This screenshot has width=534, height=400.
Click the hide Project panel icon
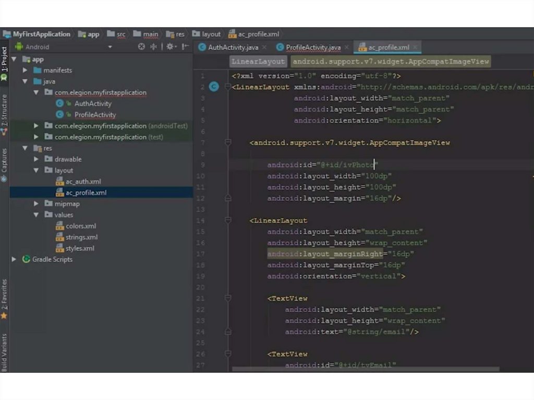point(185,47)
